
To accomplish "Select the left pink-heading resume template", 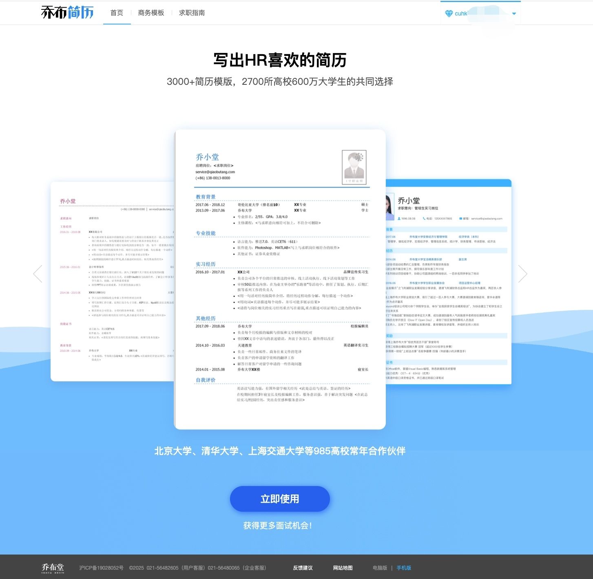I will tap(112, 281).
